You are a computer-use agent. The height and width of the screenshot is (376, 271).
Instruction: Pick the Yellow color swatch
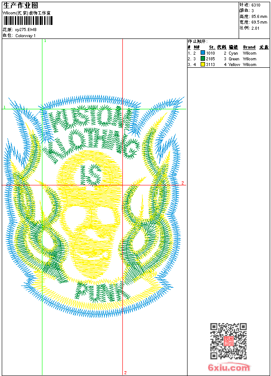[x=203, y=64]
